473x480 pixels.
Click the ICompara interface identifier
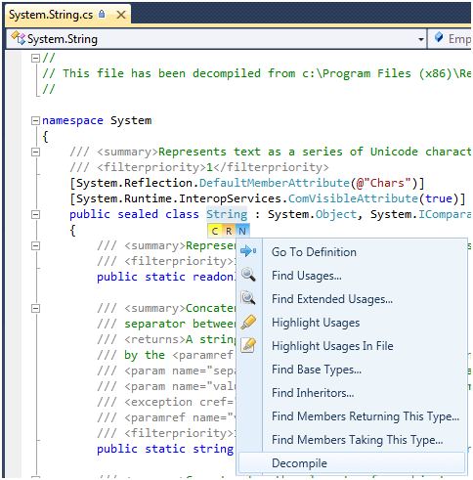pyautogui.click(x=445, y=214)
